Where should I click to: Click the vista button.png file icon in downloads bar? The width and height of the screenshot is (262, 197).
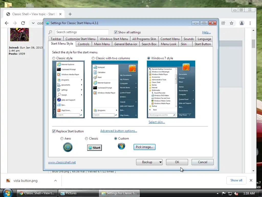(8, 181)
